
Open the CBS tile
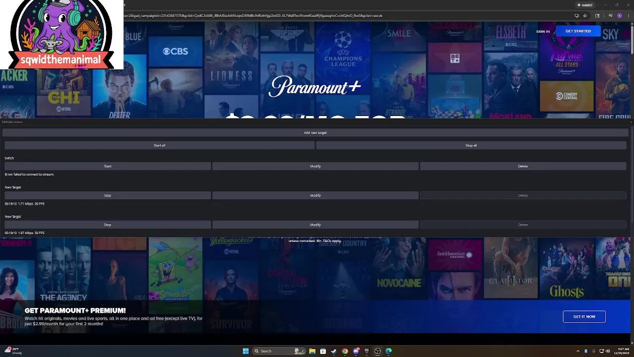click(175, 52)
